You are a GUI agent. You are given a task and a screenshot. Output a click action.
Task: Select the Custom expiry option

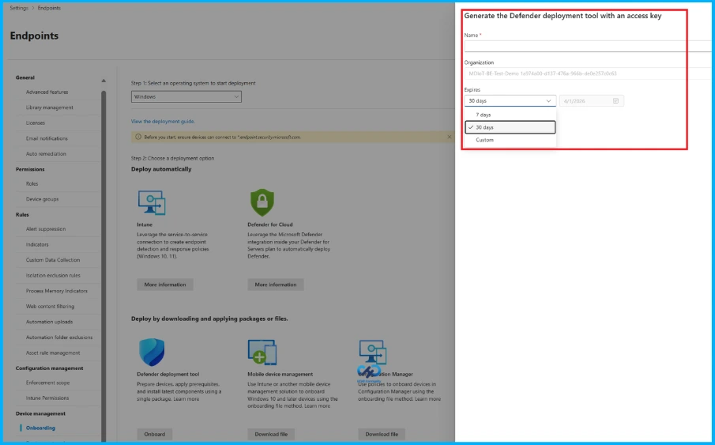tap(510, 140)
